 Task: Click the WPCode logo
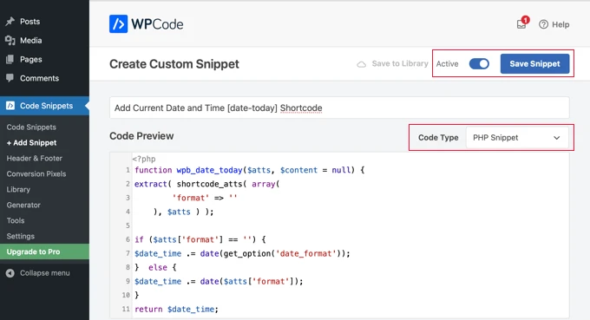(x=146, y=24)
